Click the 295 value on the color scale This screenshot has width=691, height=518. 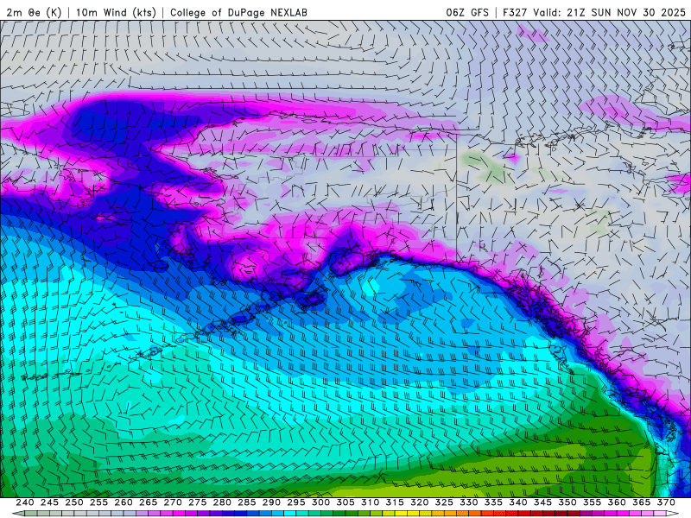pos(296,502)
